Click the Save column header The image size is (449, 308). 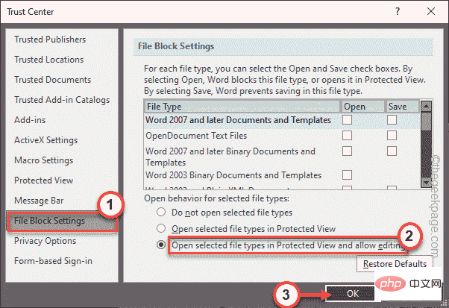[x=403, y=107]
